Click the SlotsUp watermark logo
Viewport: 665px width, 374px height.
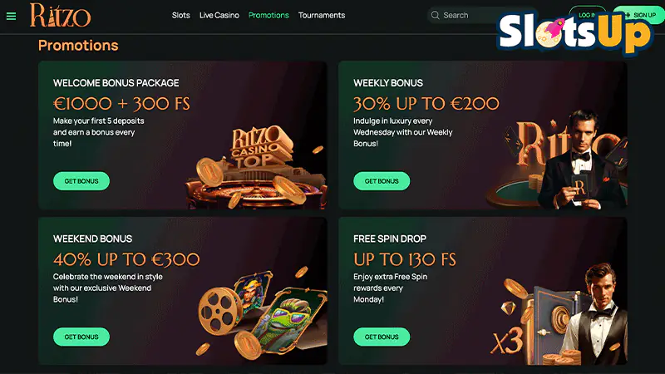point(575,33)
